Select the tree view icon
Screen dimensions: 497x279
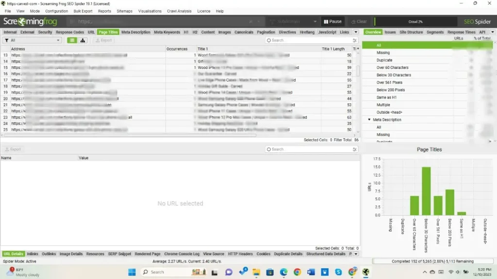pos(83,40)
